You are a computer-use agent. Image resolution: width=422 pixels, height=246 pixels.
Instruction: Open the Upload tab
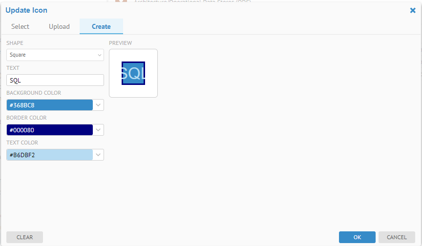(59, 26)
